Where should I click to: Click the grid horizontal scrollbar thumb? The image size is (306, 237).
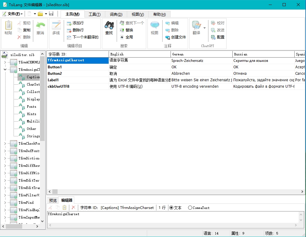(55, 191)
